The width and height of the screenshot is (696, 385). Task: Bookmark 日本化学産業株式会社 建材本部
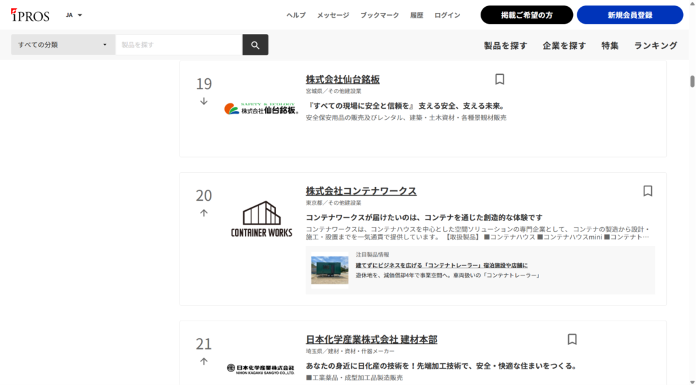pos(572,339)
